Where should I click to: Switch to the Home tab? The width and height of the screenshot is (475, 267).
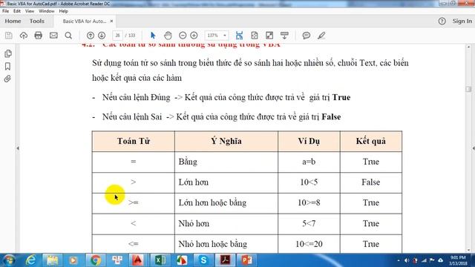(13, 21)
